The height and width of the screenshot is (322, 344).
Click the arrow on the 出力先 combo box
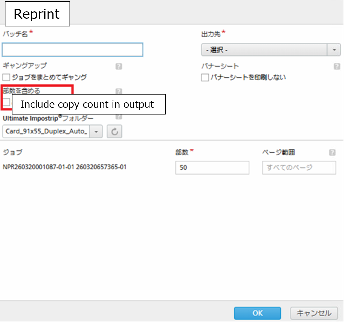pos(334,50)
